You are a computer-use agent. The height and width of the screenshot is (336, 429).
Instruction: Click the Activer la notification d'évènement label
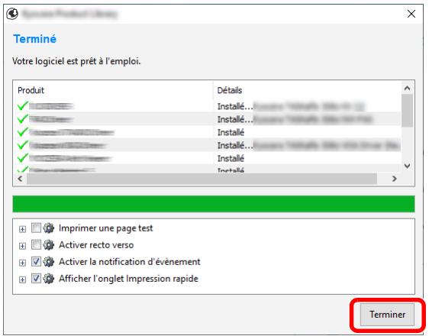click(130, 262)
